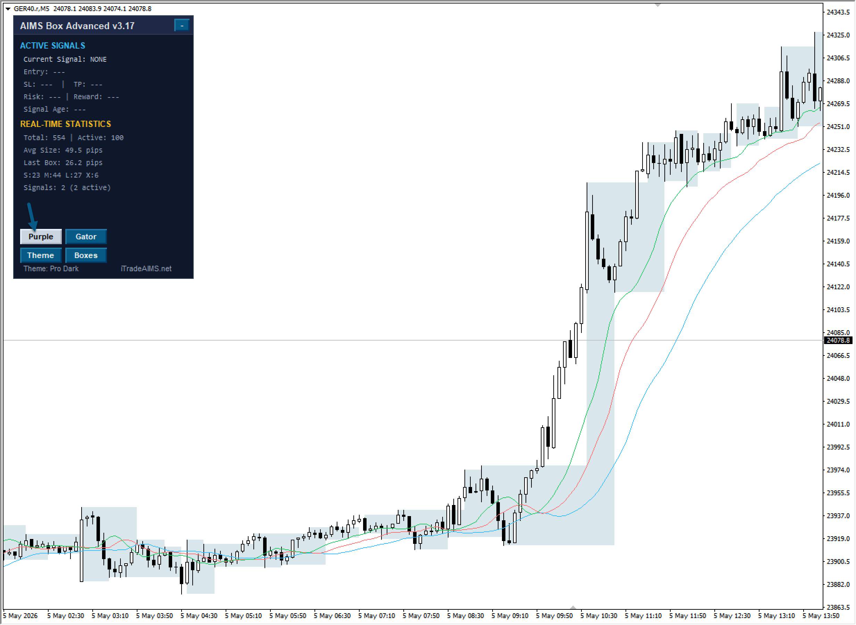Toggle Boxes display button
Viewport: 856px width, 625px height.
86,255
